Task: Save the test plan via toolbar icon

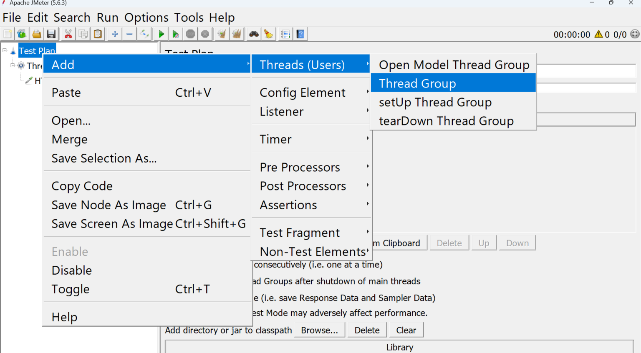Action: tap(51, 34)
